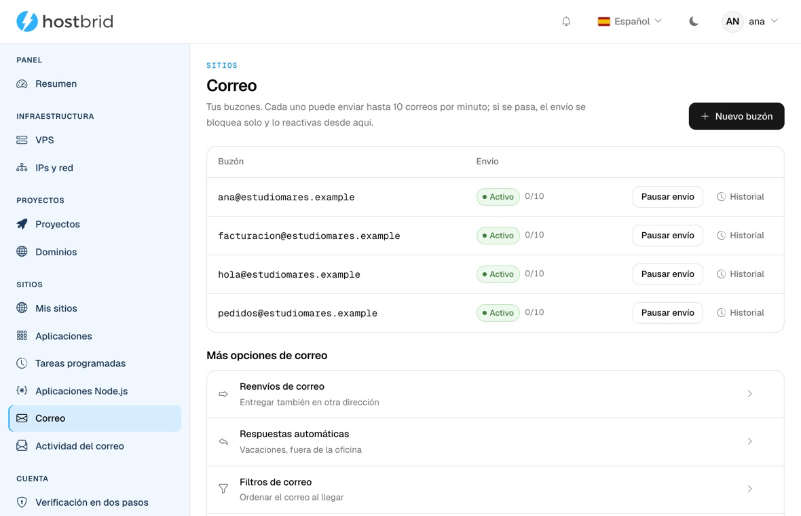Click the AN user avatar
This screenshot has width=801, height=516.
[x=732, y=22]
